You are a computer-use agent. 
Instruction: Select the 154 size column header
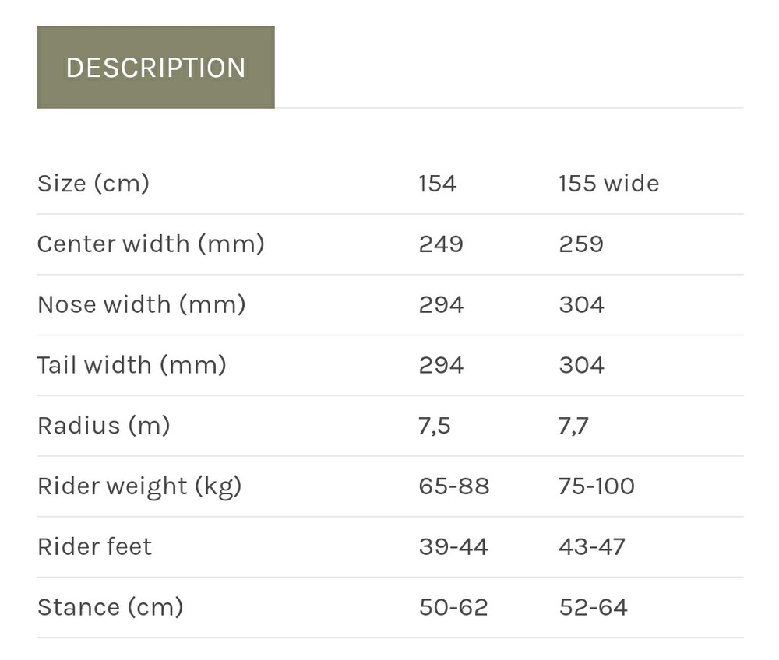[437, 184]
